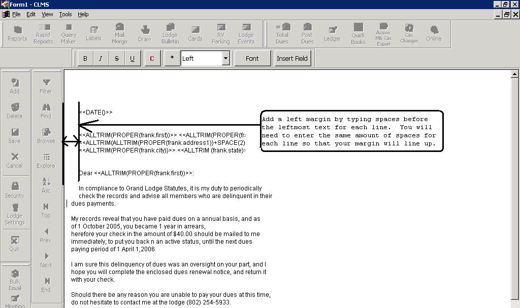Viewport: 520px width, 308px height.
Task: Click the asterisk bullet button
Action: pyautogui.click(x=172, y=59)
